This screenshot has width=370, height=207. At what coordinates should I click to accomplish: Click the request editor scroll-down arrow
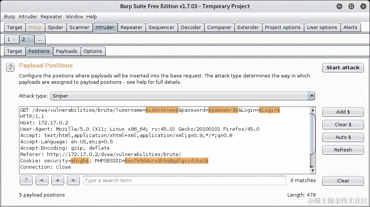[313, 171]
